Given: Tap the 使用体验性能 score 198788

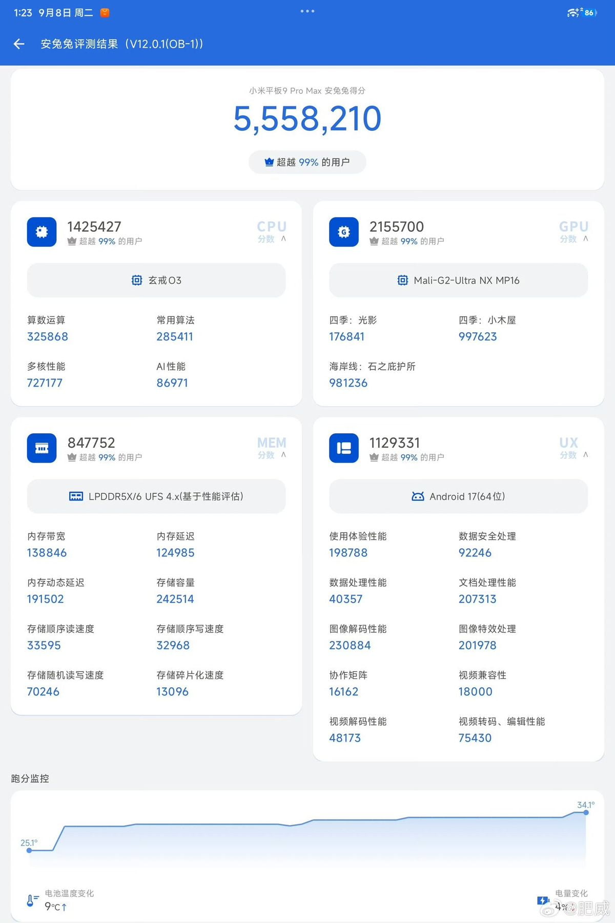Looking at the screenshot, I should 348,553.
